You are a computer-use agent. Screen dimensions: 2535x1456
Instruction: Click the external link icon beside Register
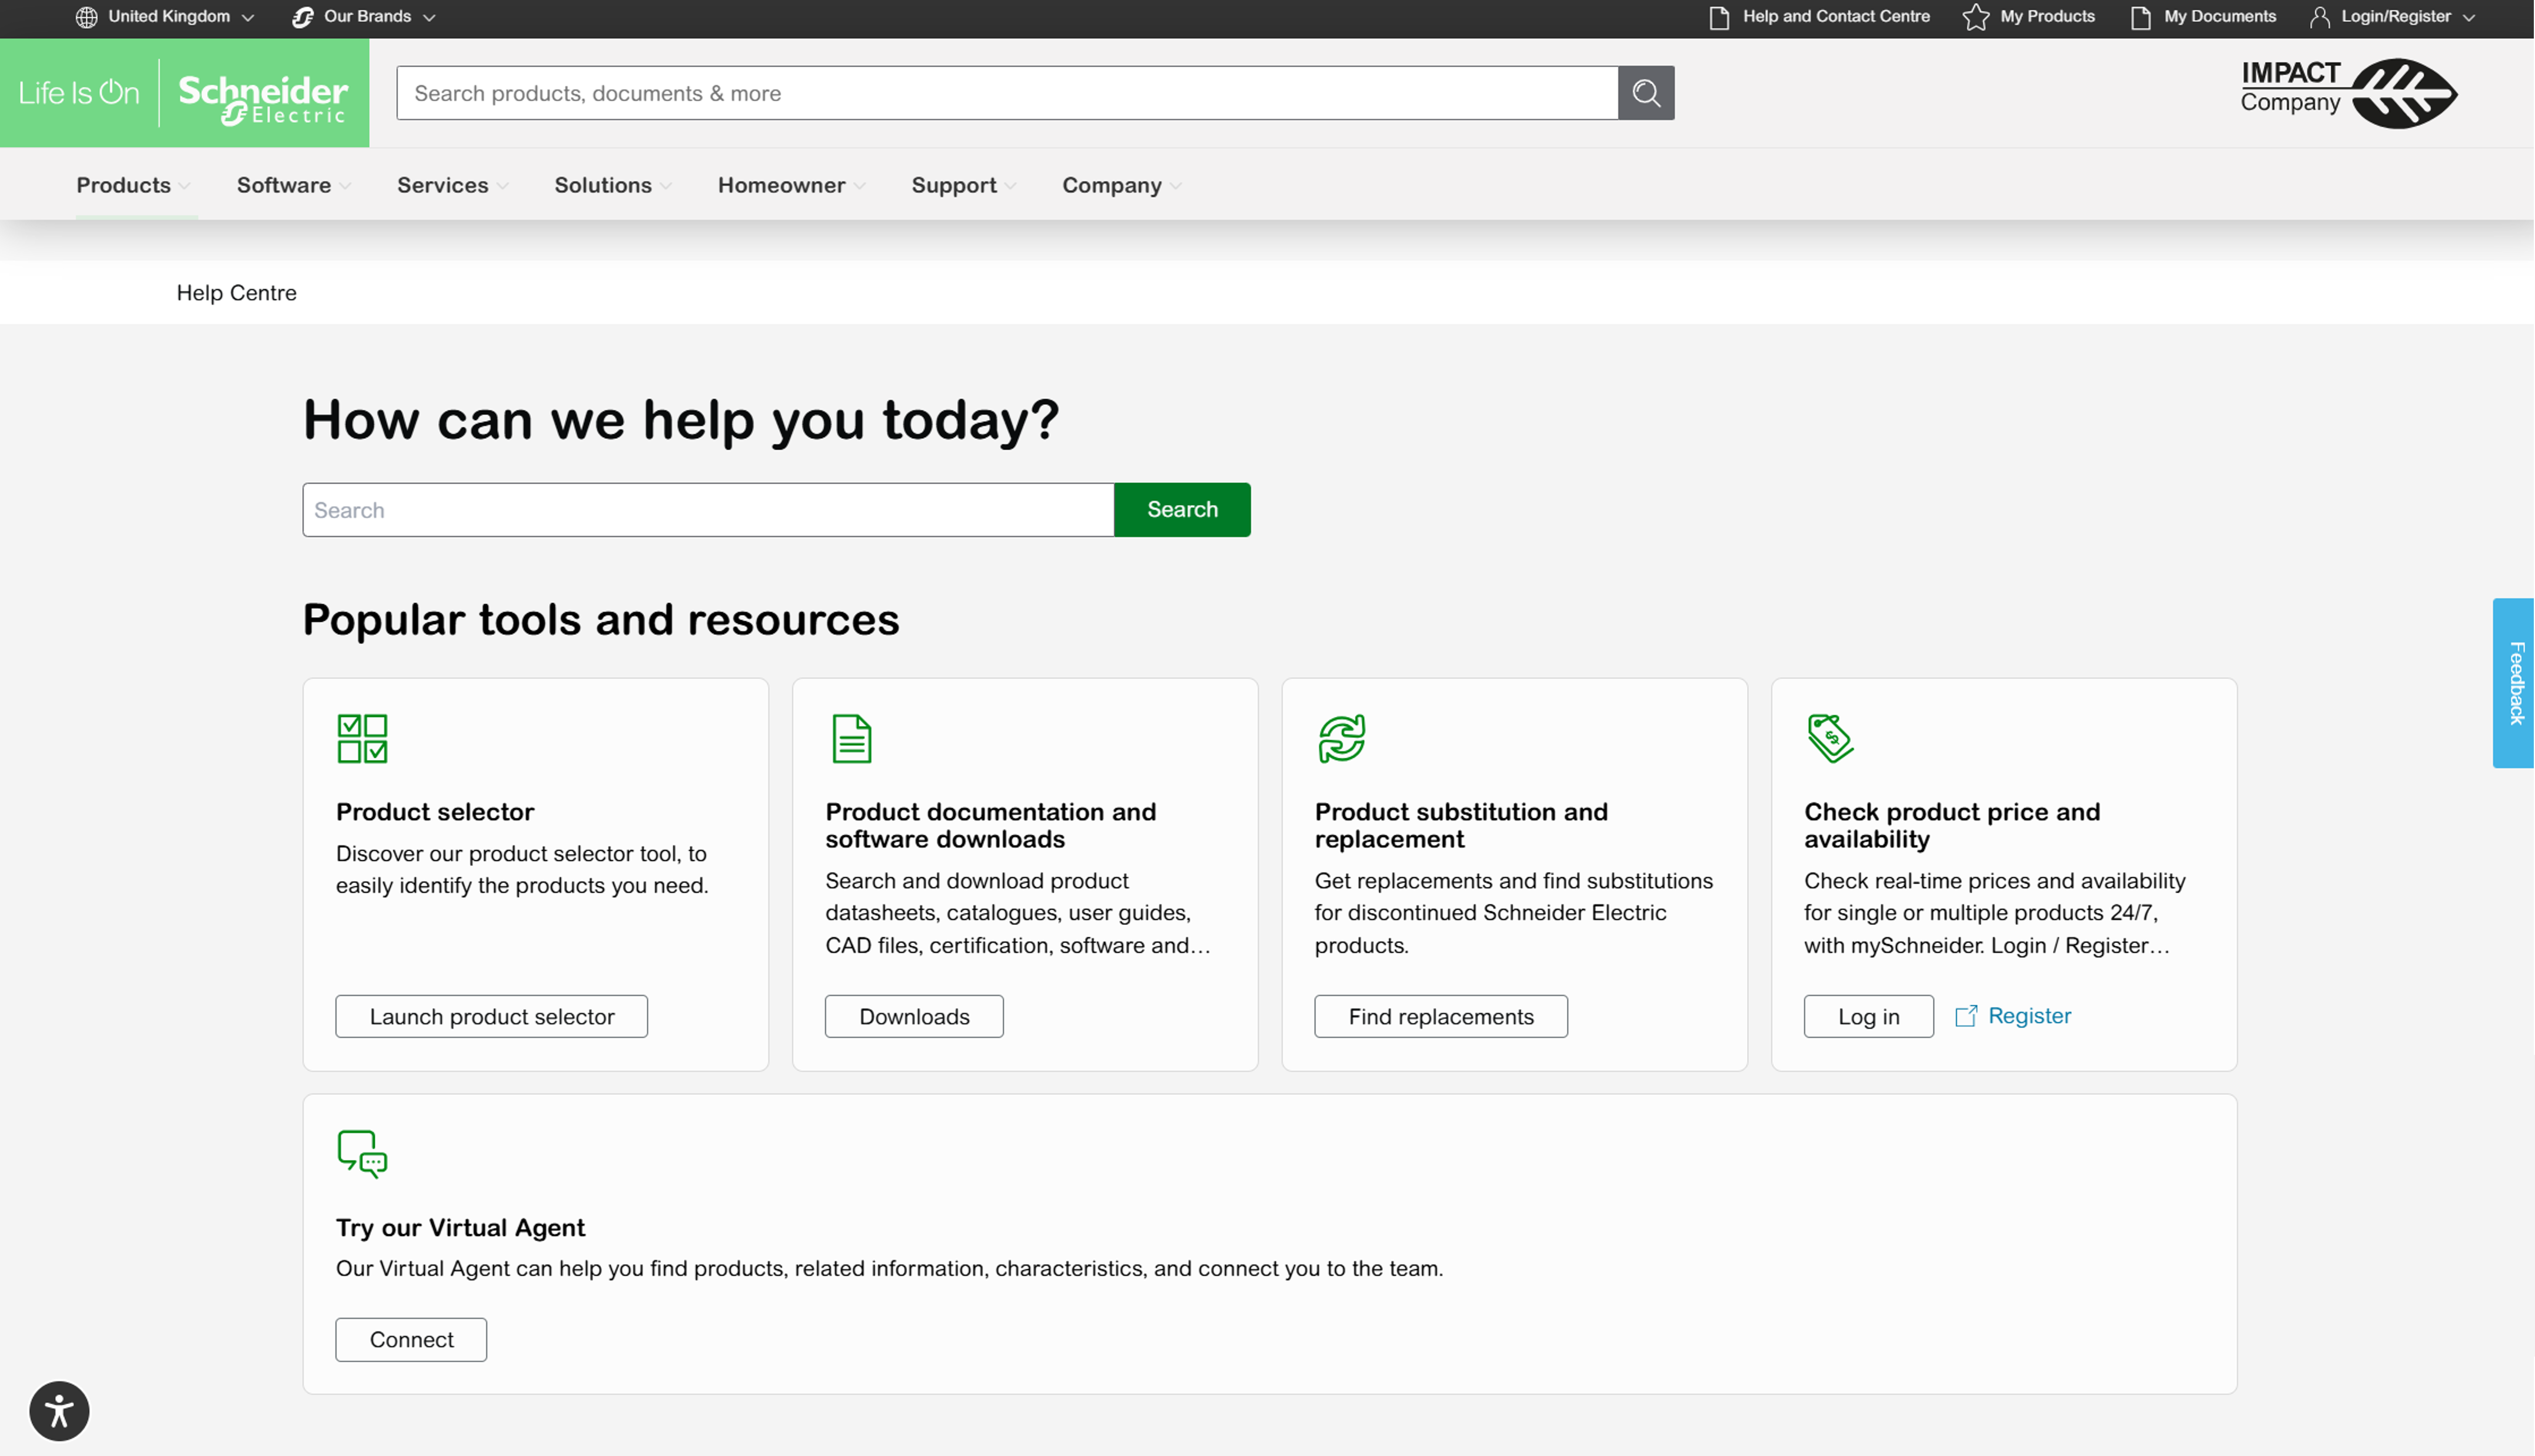pos(1966,1016)
